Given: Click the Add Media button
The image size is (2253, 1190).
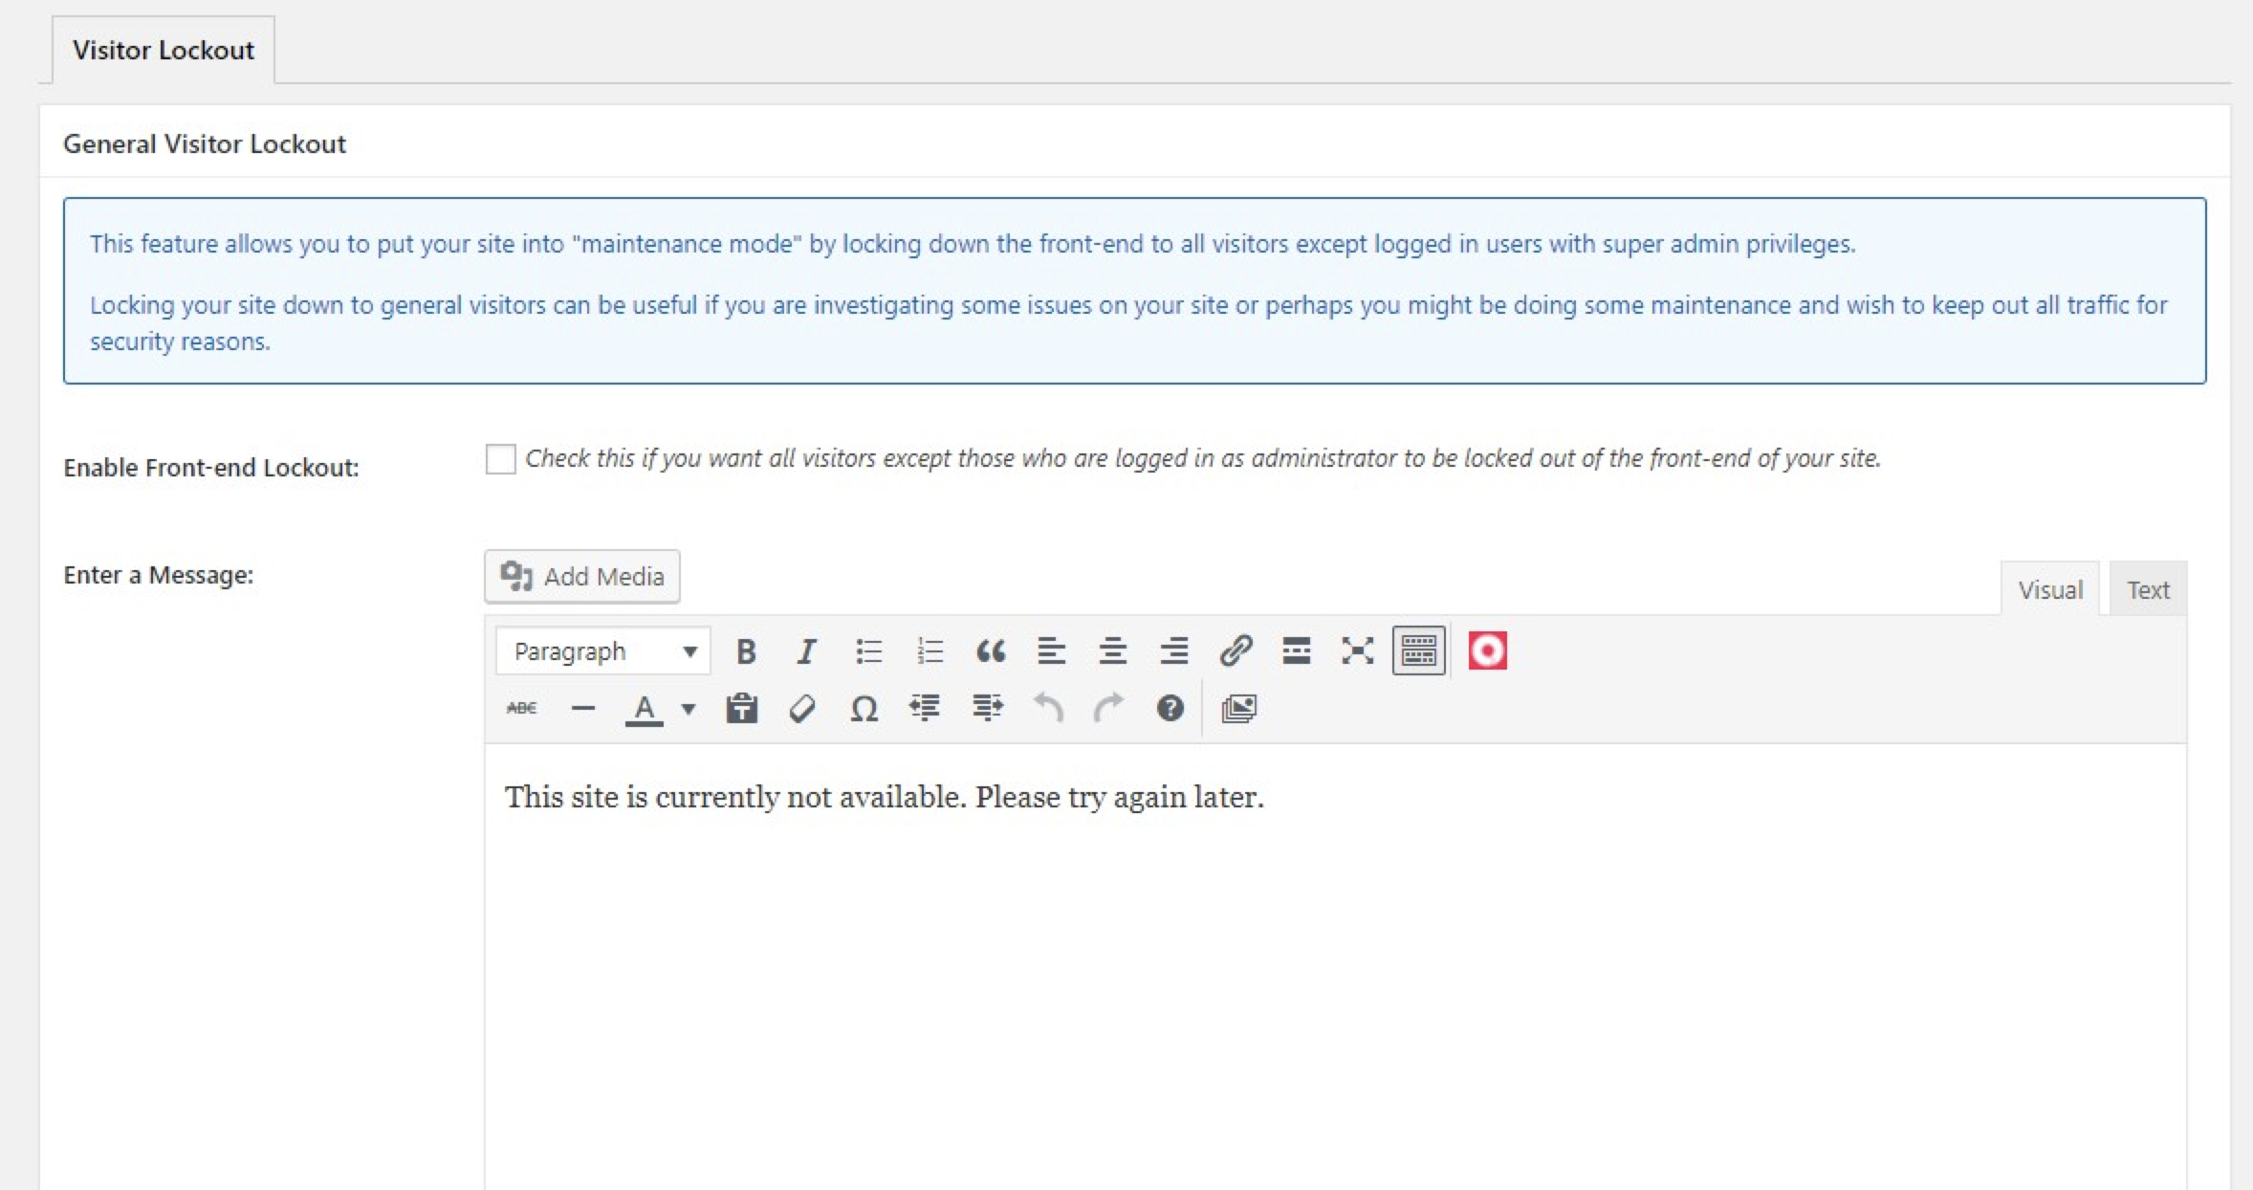Looking at the screenshot, I should coord(582,576).
